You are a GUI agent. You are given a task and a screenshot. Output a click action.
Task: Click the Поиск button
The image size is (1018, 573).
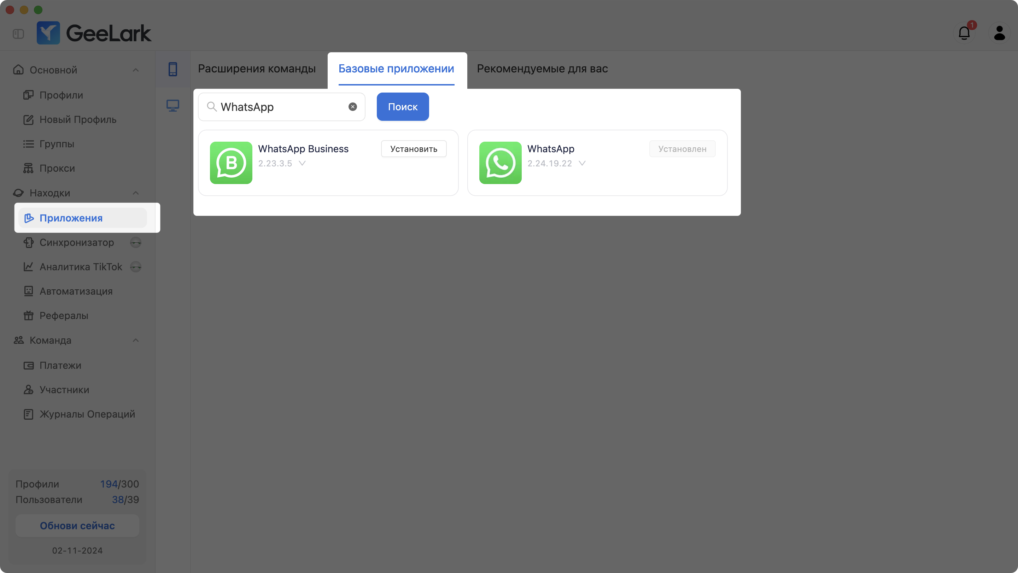403,107
